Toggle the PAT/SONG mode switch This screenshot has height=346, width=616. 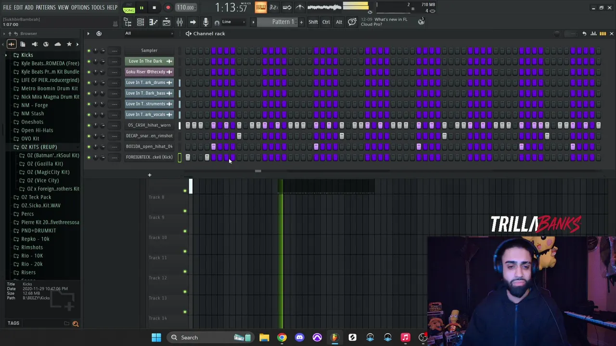(x=128, y=8)
